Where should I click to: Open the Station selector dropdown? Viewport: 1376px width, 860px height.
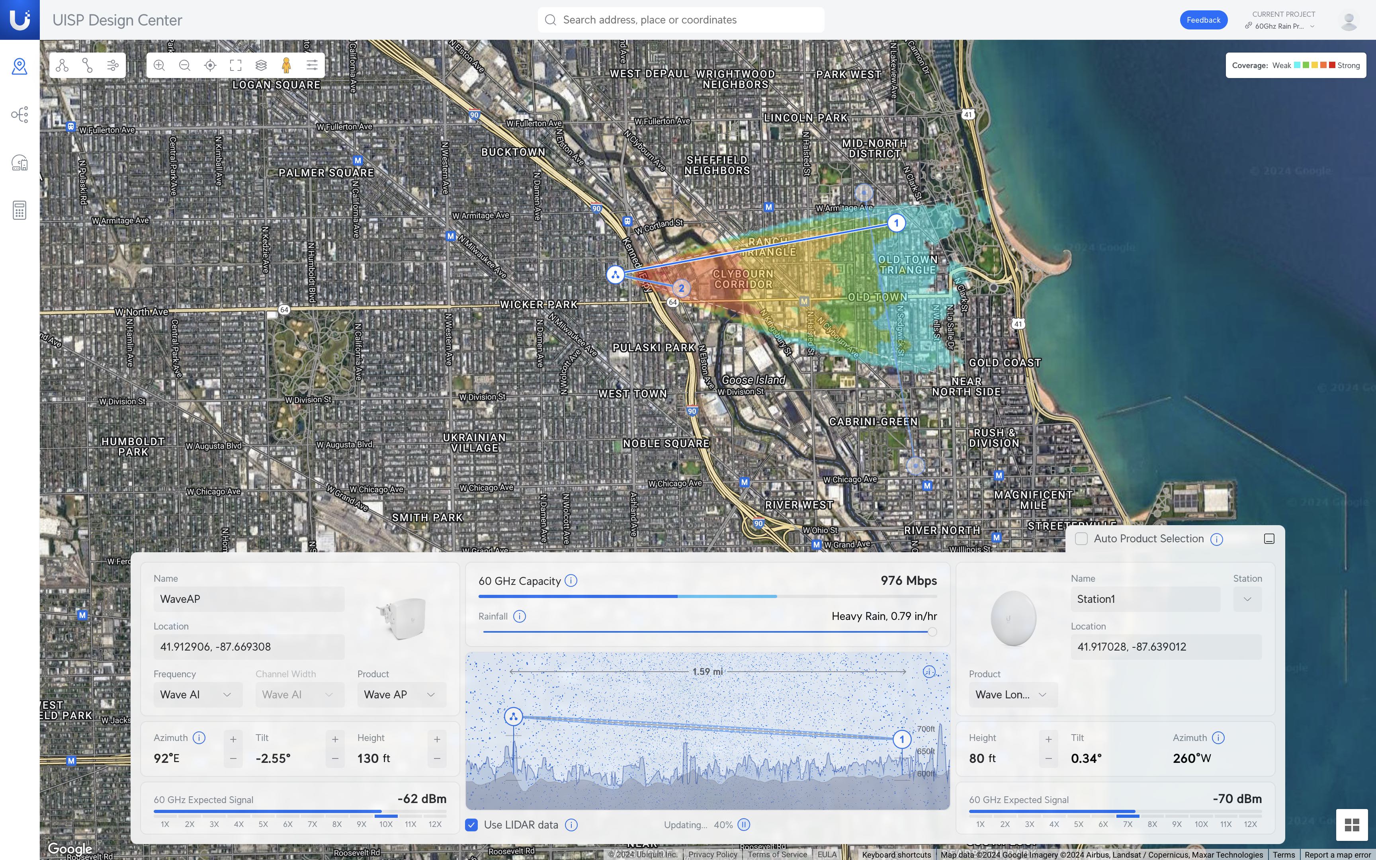tap(1247, 599)
